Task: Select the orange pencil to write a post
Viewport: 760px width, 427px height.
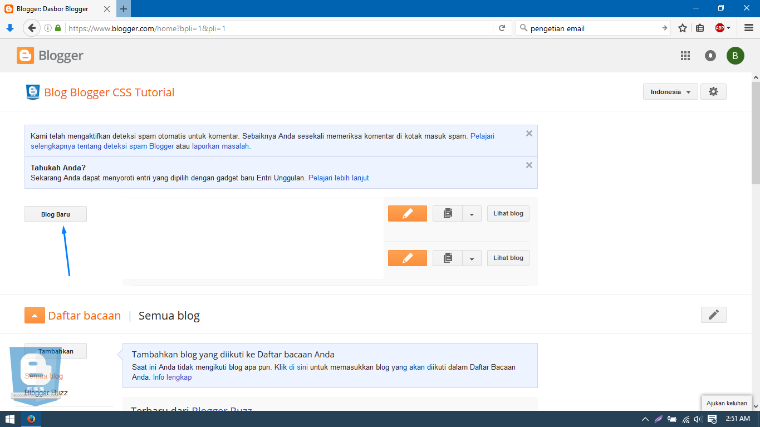Action: click(407, 213)
